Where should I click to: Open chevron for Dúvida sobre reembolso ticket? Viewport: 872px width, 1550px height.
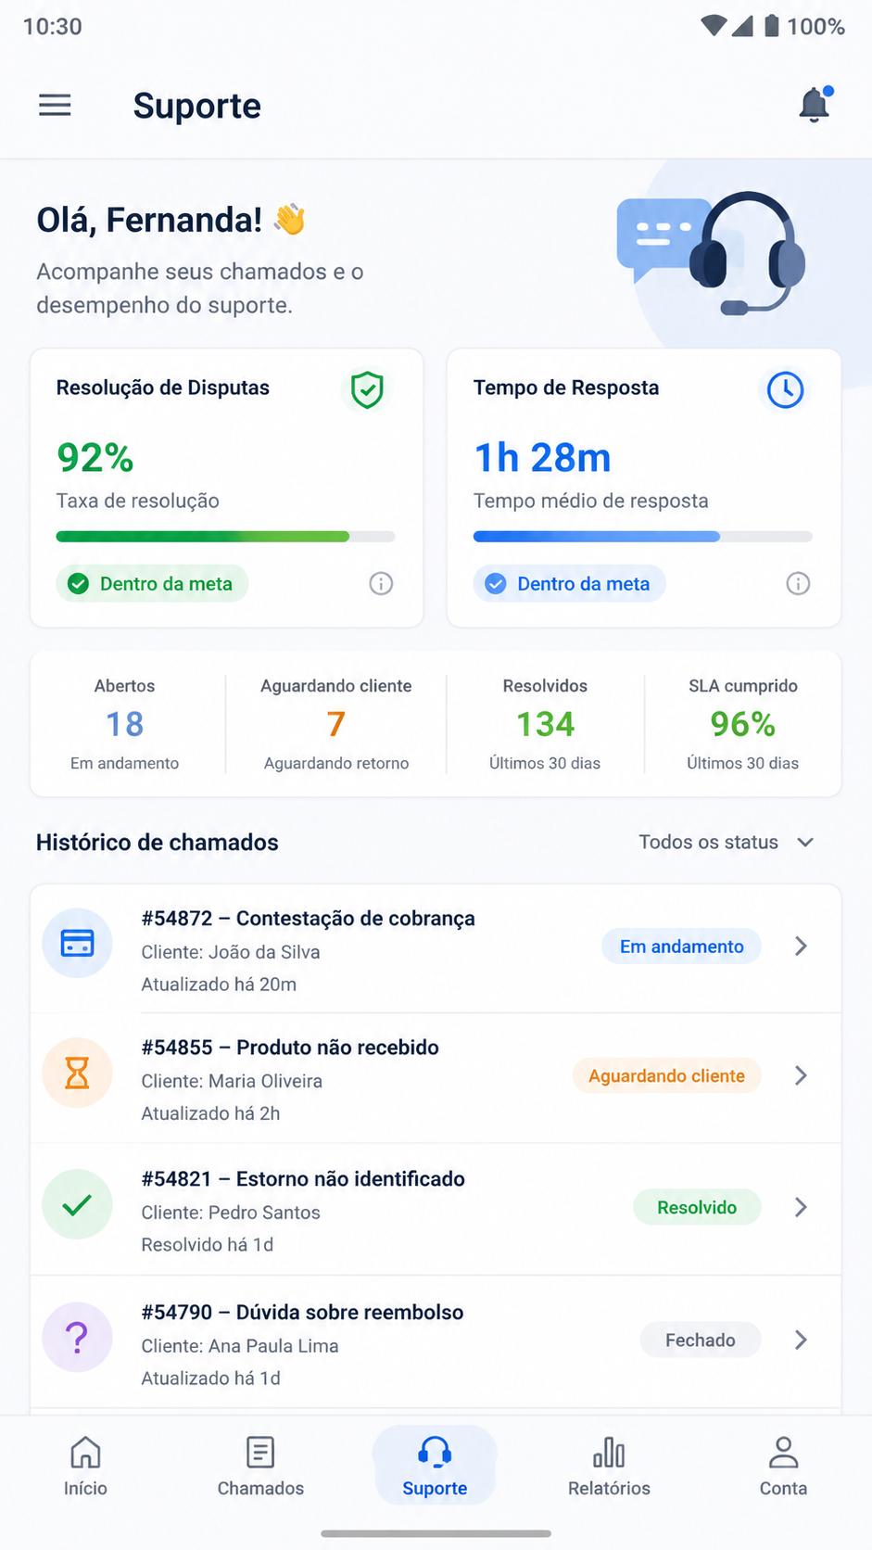tap(802, 1340)
